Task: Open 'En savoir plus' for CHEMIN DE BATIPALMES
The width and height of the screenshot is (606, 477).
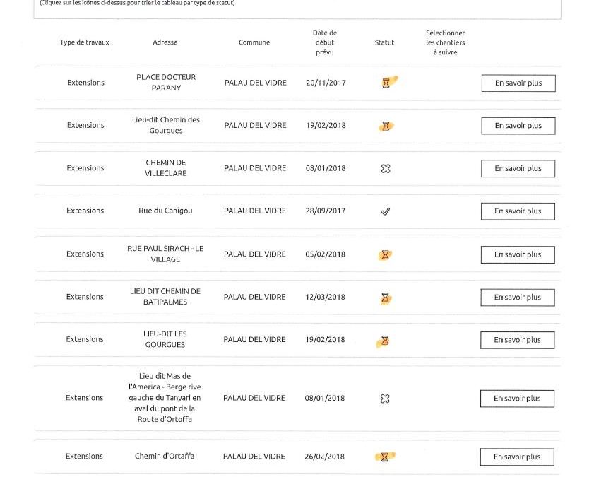Action: [x=518, y=298]
